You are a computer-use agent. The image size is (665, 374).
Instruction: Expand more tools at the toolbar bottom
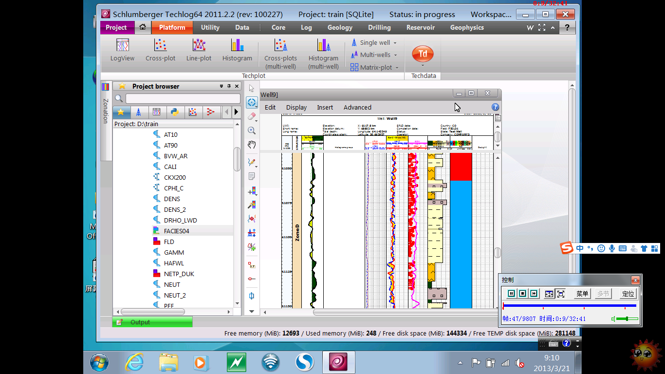coord(252,311)
